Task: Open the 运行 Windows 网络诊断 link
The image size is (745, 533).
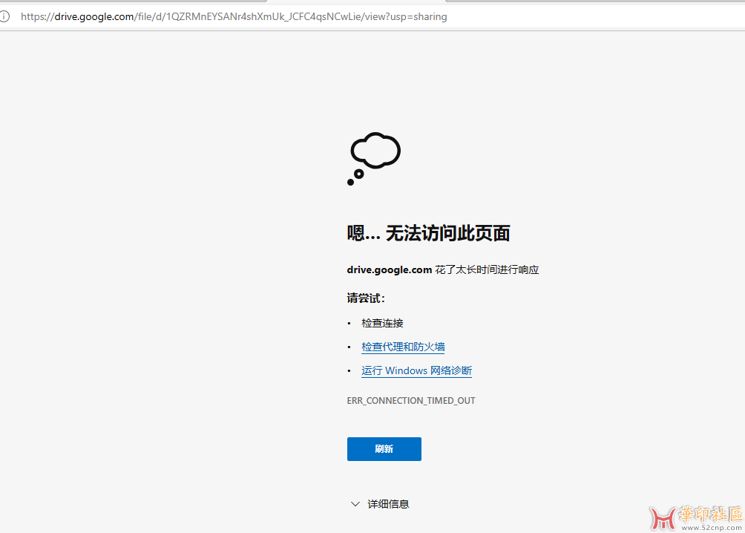Action: 416,370
